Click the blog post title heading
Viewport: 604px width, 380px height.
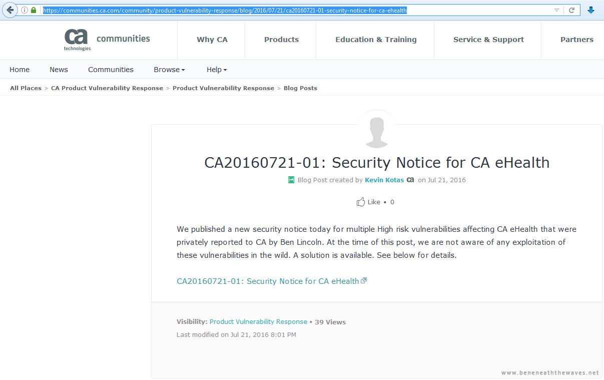377,162
